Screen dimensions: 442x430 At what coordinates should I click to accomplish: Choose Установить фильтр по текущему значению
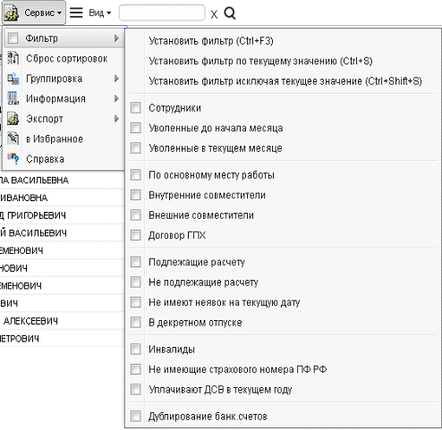click(x=260, y=61)
